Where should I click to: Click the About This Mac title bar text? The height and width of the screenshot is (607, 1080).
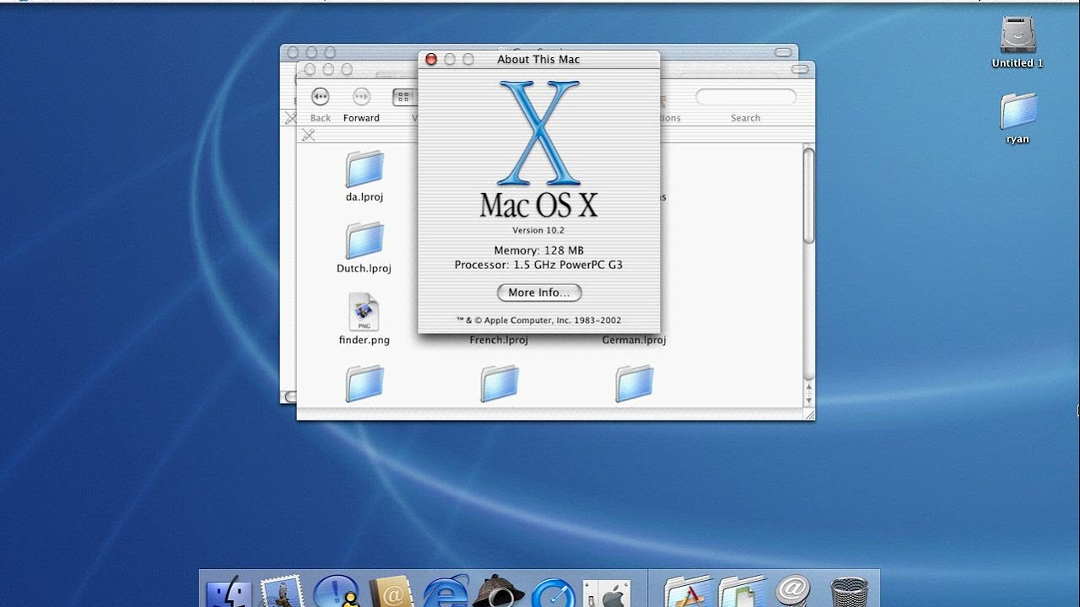(x=538, y=59)
